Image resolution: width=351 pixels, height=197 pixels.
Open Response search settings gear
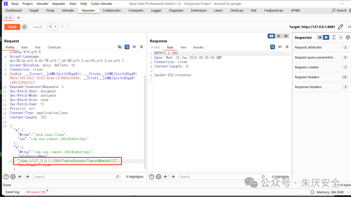159,177
